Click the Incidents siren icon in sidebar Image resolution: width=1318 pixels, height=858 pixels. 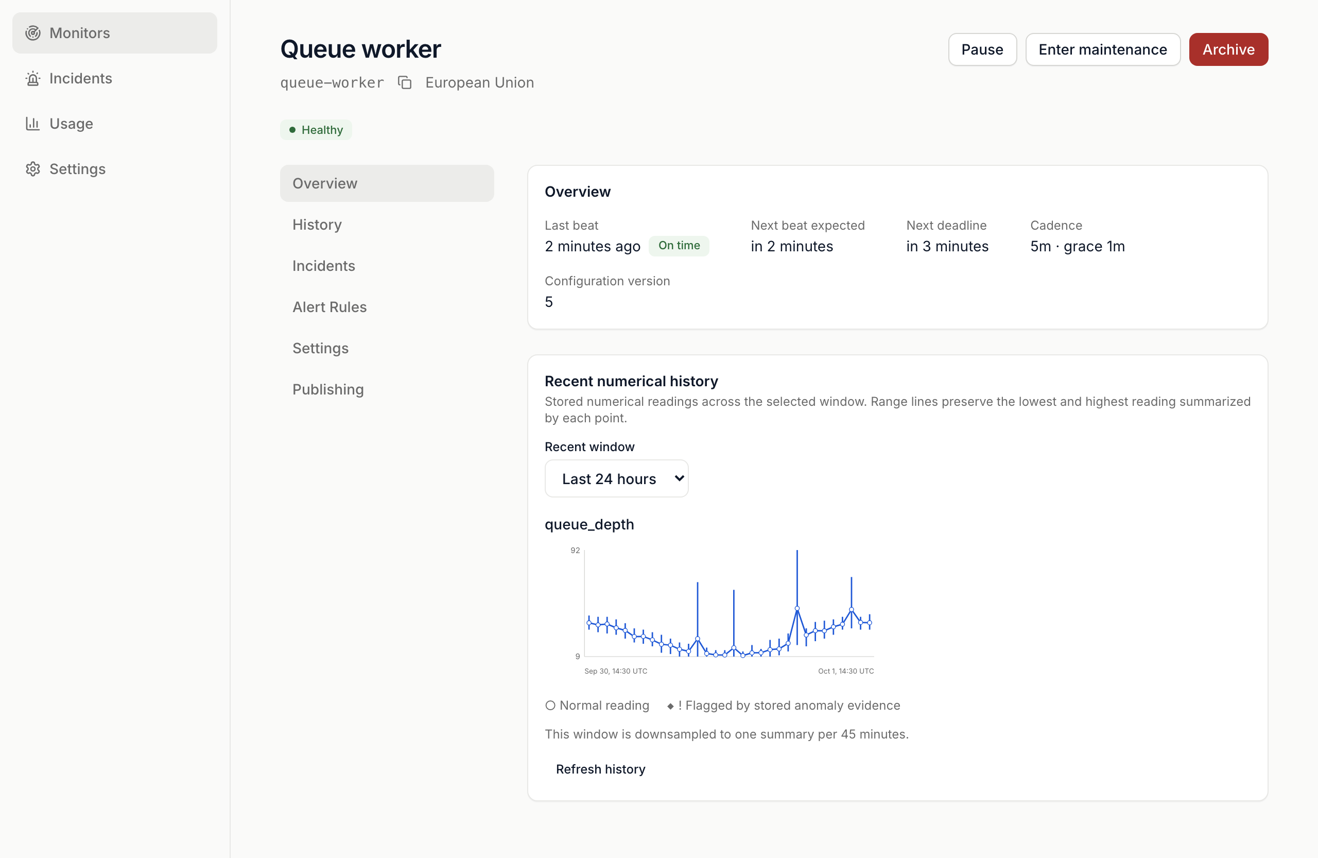[32, 79]
